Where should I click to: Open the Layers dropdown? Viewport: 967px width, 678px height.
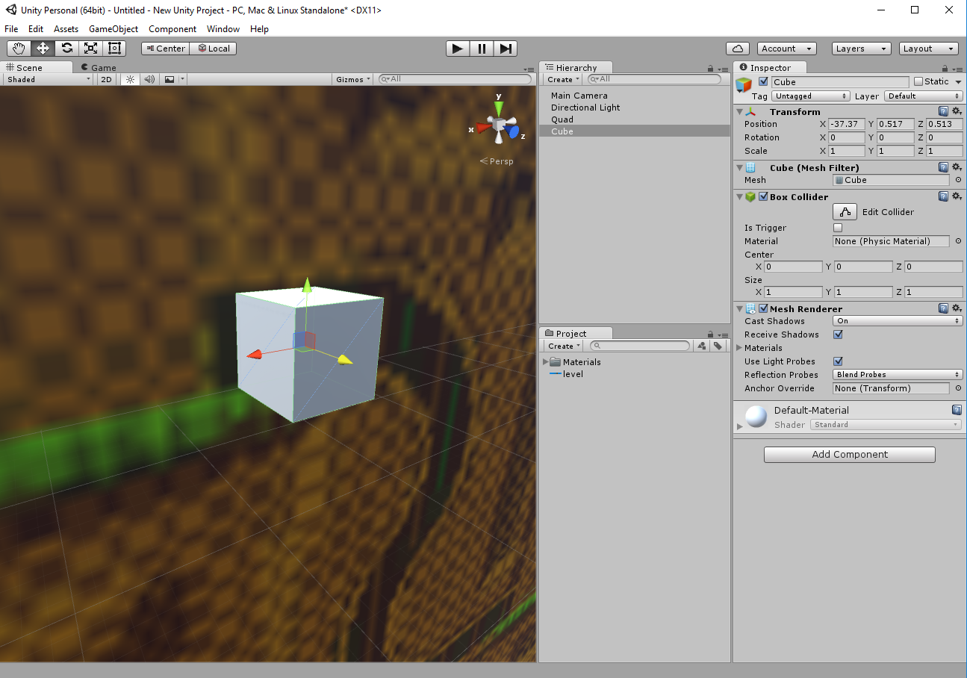click(861, 49)
